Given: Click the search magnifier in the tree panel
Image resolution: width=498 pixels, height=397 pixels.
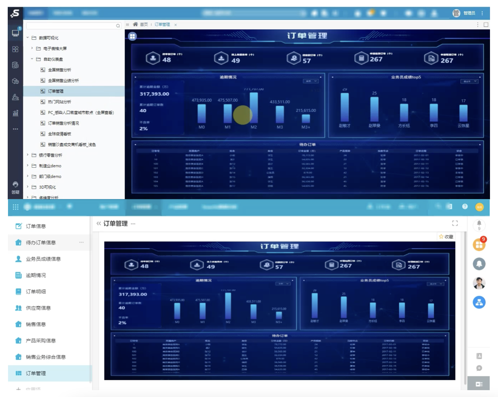Looking at the screenshot, I should click(118, 26).
